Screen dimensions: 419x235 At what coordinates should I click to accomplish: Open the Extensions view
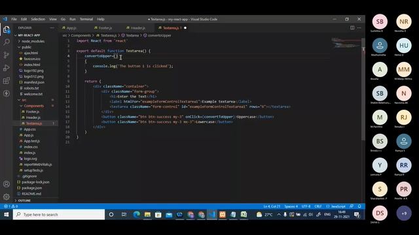point(7,80)
